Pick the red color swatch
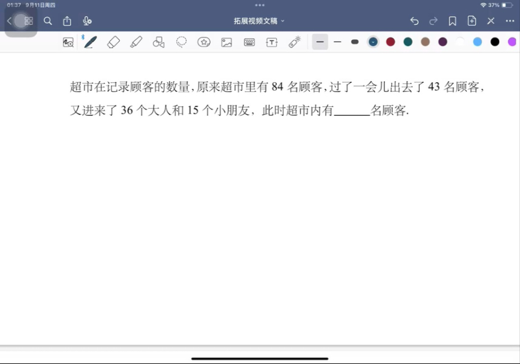 click(x=391, y=42)
